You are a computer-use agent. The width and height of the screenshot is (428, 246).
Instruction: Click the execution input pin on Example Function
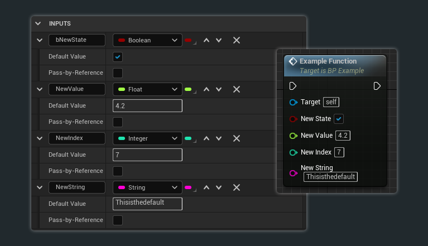tap(293, 86)
